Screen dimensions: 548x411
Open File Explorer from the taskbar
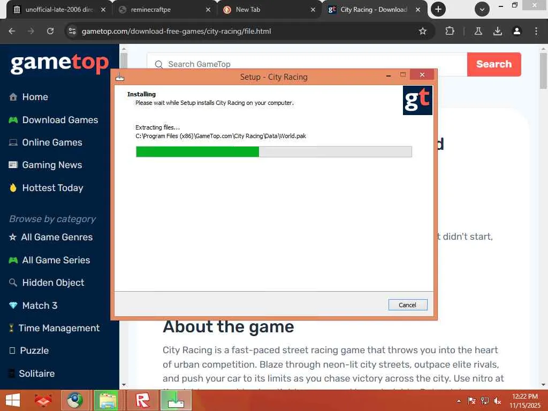coord(108,400)
